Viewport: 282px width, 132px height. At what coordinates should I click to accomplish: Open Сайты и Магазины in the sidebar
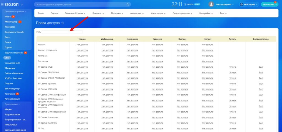click(14, 73)
